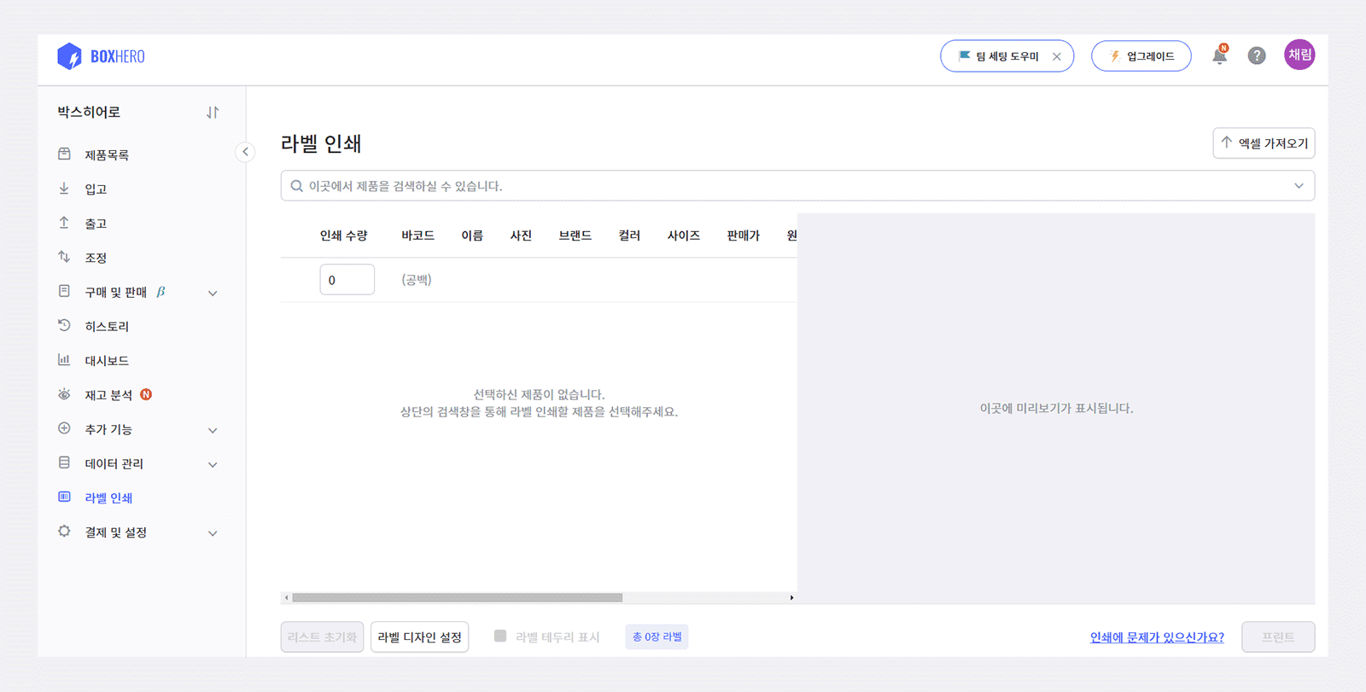Click the team sort arrows icon
The image size is (1366, 692).
[213, 113]
